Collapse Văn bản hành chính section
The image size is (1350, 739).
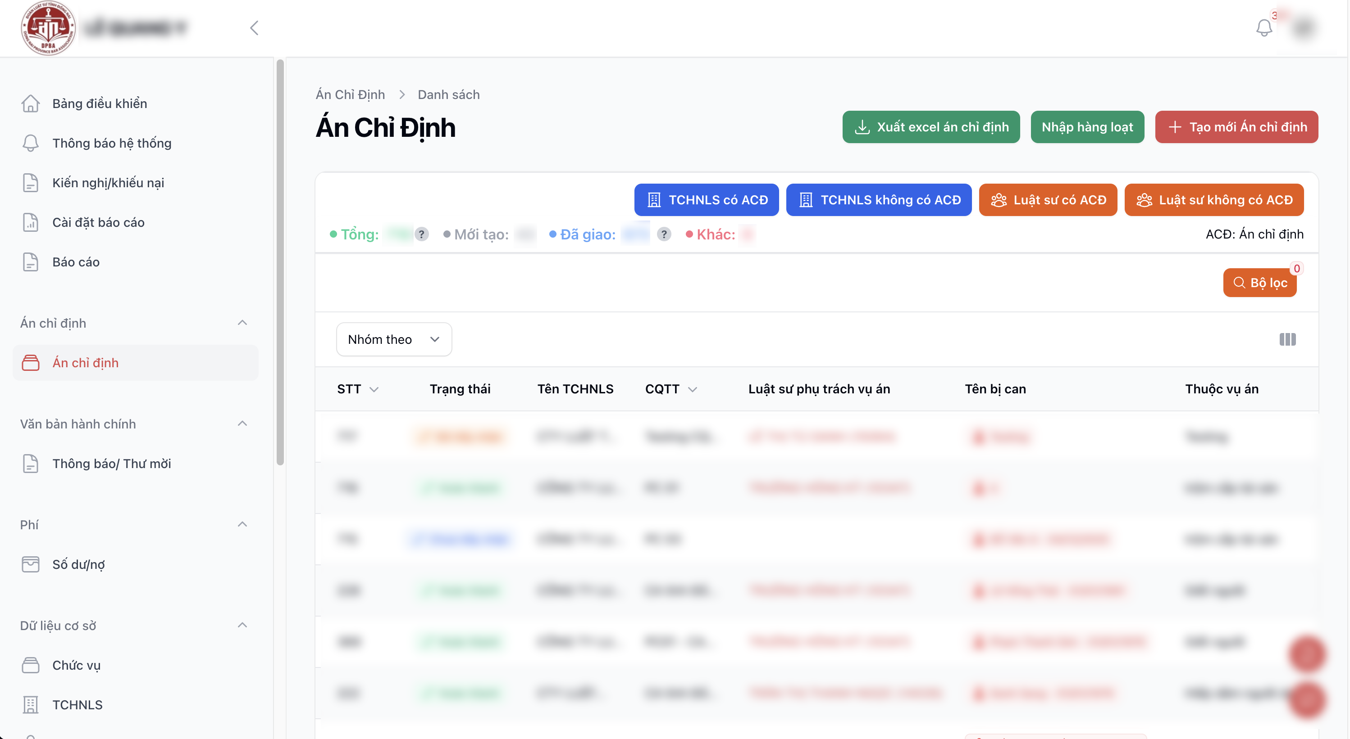coord(242,424)
